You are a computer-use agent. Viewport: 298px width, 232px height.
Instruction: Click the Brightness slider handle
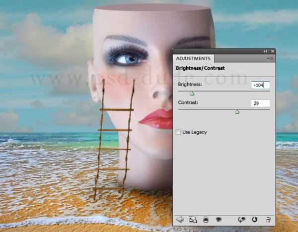click(x=192, y=93)
